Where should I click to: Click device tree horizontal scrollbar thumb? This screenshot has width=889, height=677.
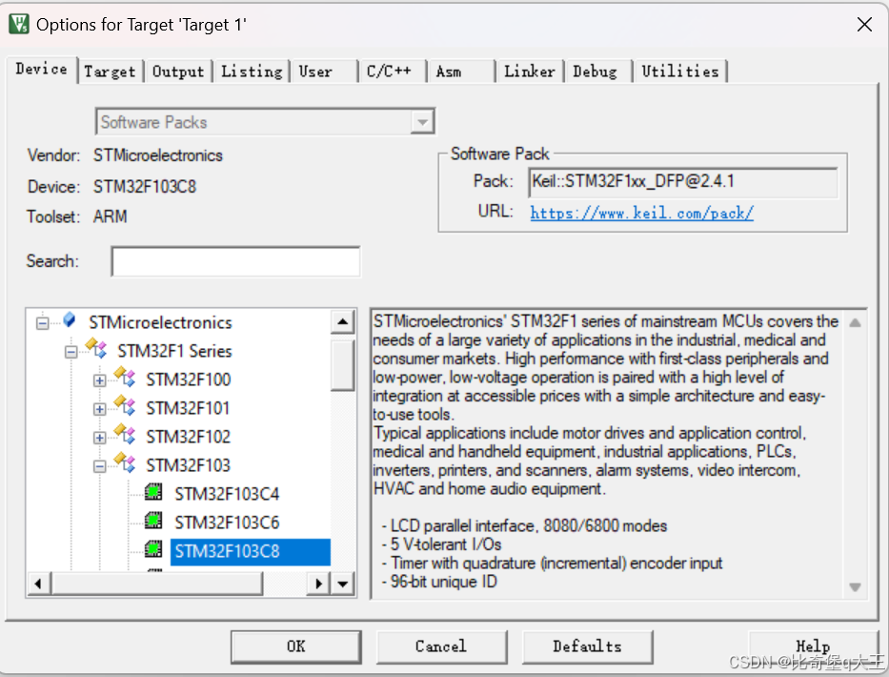click(157, 584)
